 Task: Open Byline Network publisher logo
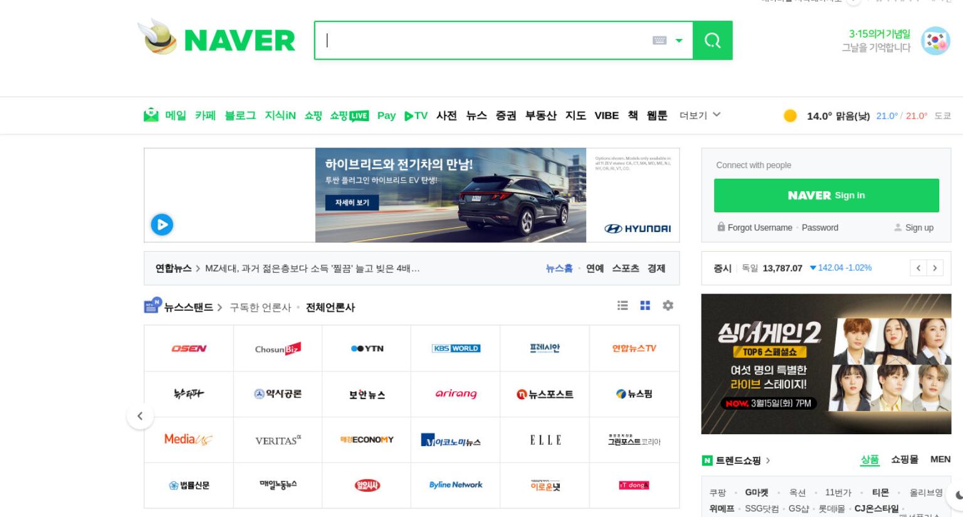456,485
